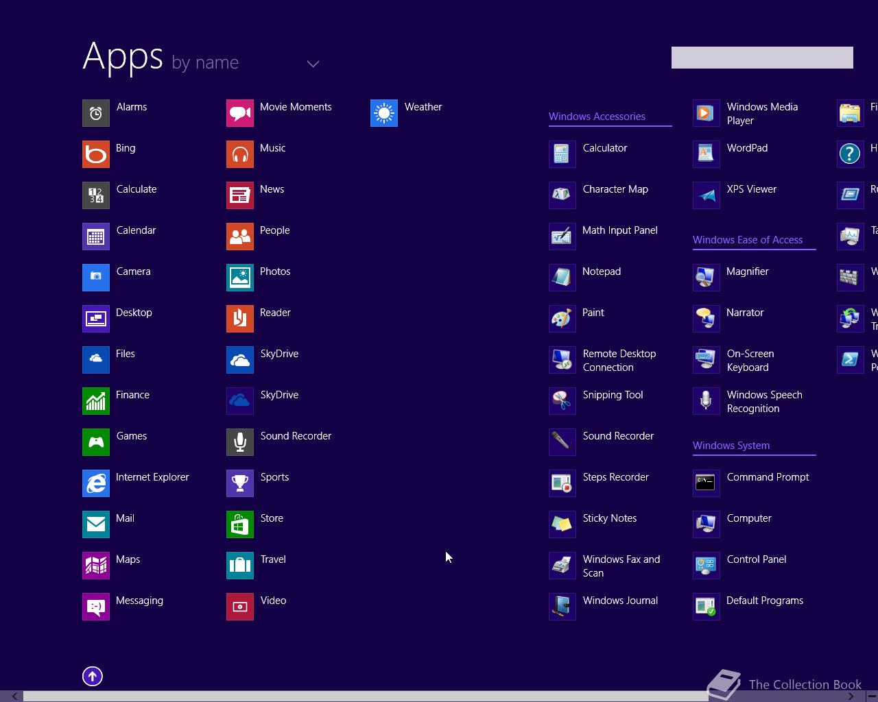Open the Reader app icon
The width and height of the screenshot is (878, 702).
pyautogui.click(x=240, y=319)
